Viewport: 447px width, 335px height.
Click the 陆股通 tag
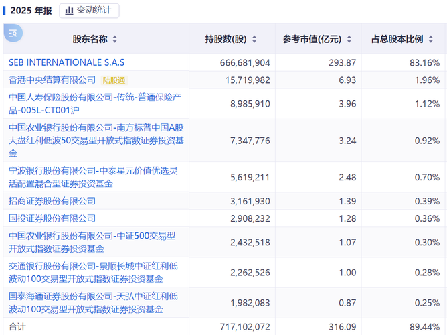click(x=114, y=80)
